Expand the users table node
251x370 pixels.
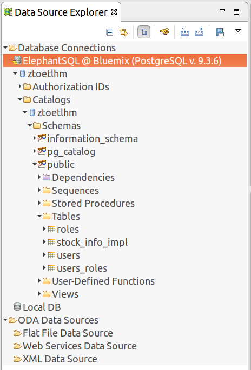[x=44, y=255]
